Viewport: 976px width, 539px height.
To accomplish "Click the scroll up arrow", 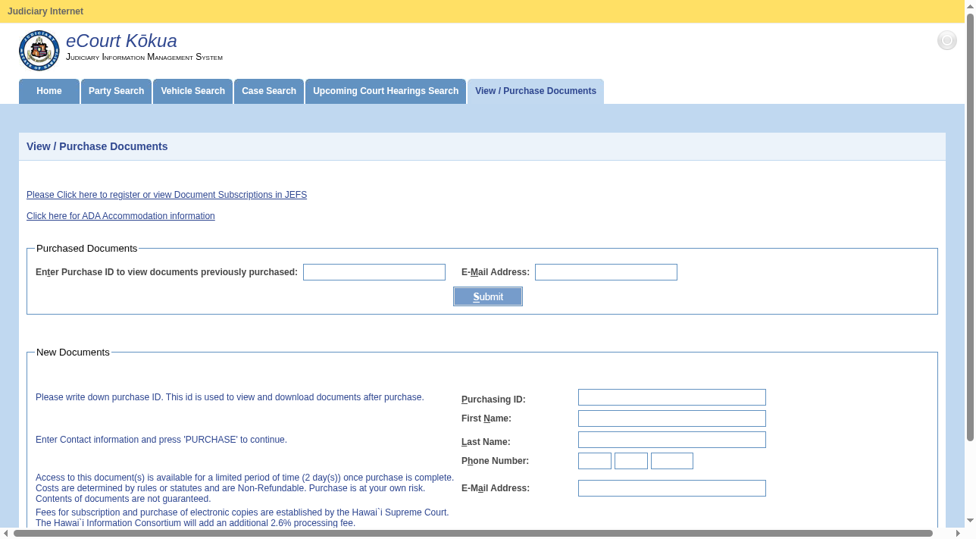I will coord(970,6).
